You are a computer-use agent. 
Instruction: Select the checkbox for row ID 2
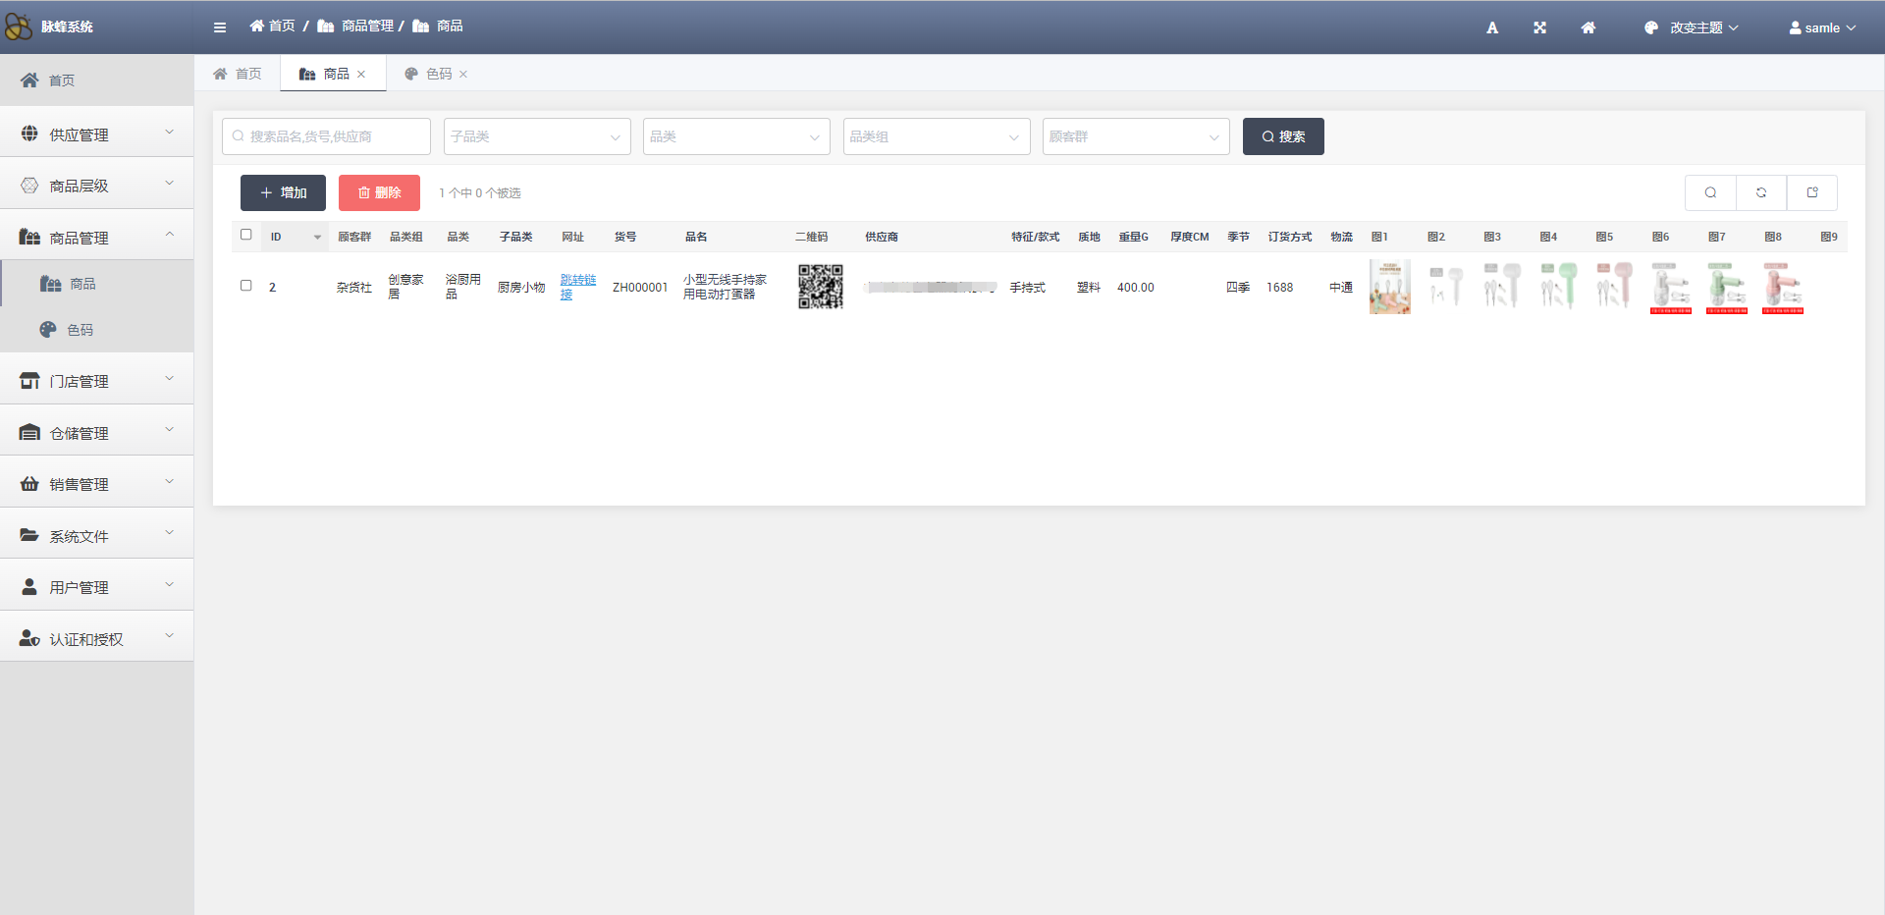[246, 286]
